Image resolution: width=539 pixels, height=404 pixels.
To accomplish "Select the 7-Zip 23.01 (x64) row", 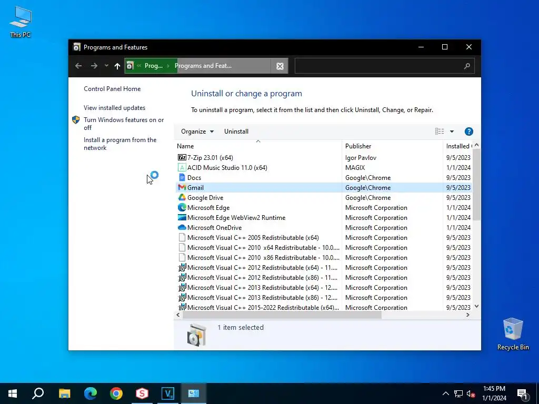I will click(323, 158).
